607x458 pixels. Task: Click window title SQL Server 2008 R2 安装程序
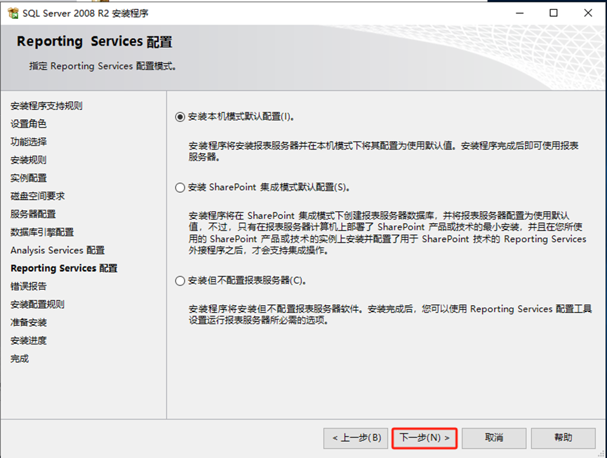pyautogui.click(x=85, y=13)
